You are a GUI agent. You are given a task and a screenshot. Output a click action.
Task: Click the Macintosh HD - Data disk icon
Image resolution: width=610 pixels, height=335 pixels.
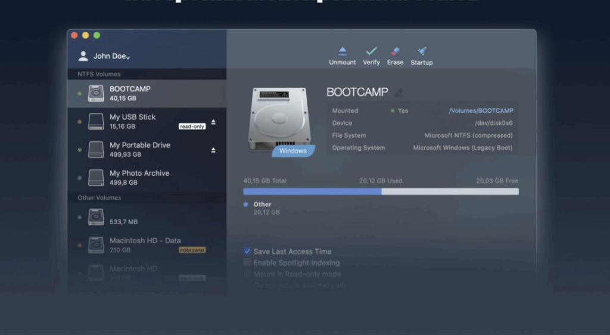[96, 245]
